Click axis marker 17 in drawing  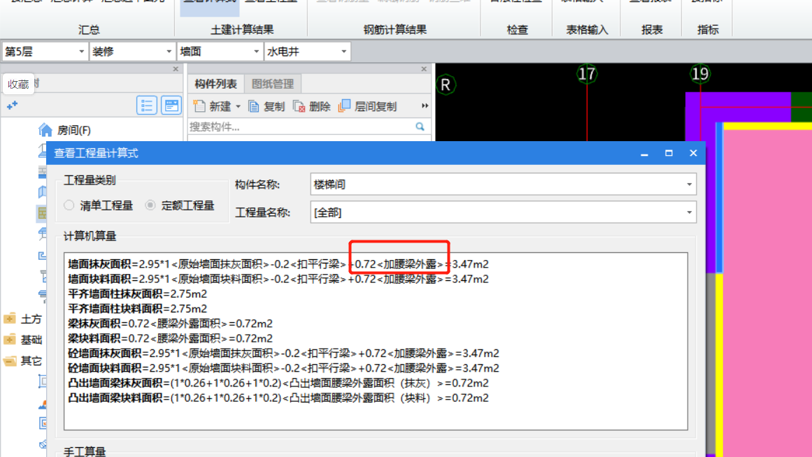pos(587,74)
